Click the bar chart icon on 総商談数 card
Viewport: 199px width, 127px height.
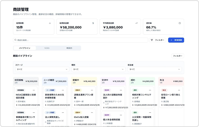coord(50,23)
